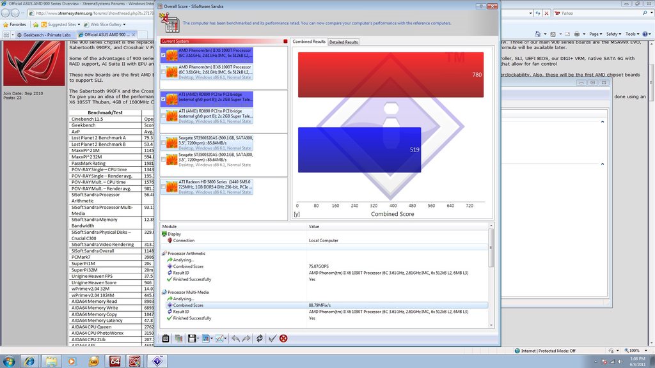Viewport: 655px width, 368px height.
Task: Select Processor Multi-Media module row
Action: point(324,293)
